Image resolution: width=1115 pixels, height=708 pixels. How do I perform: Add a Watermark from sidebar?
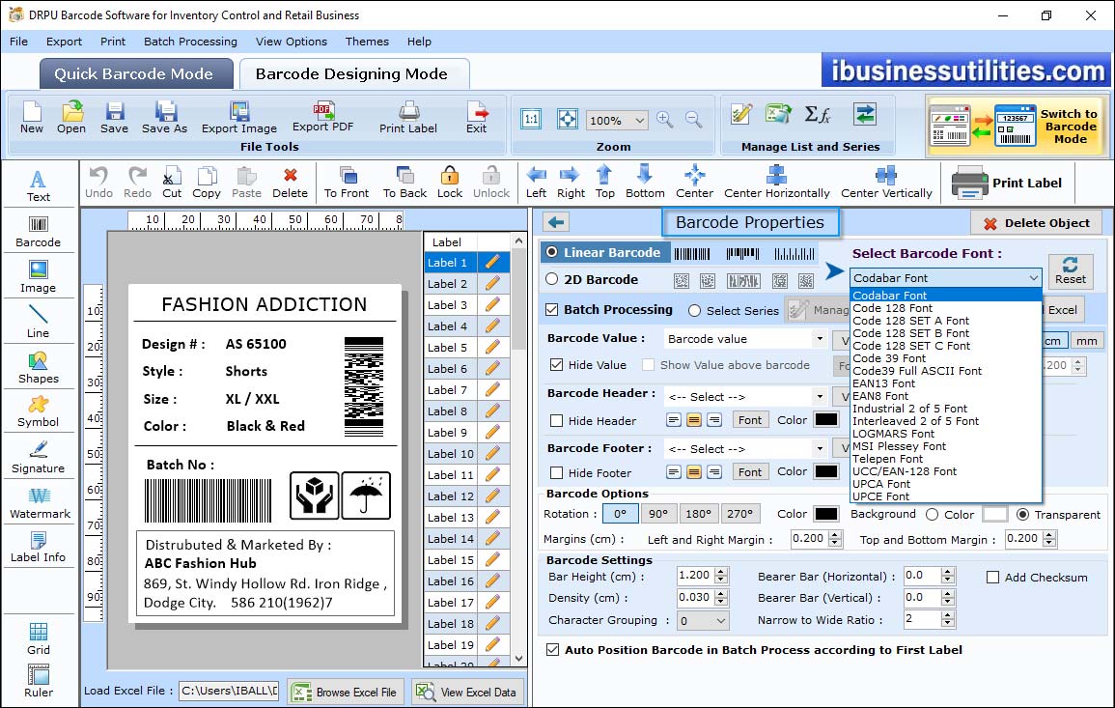click(x=40, y=502)
